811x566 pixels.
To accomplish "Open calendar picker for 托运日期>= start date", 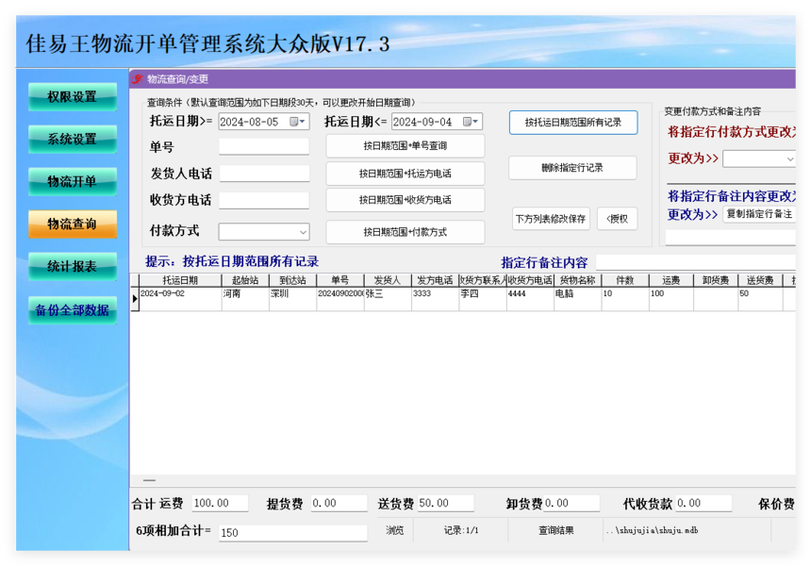I will [297, 122].
